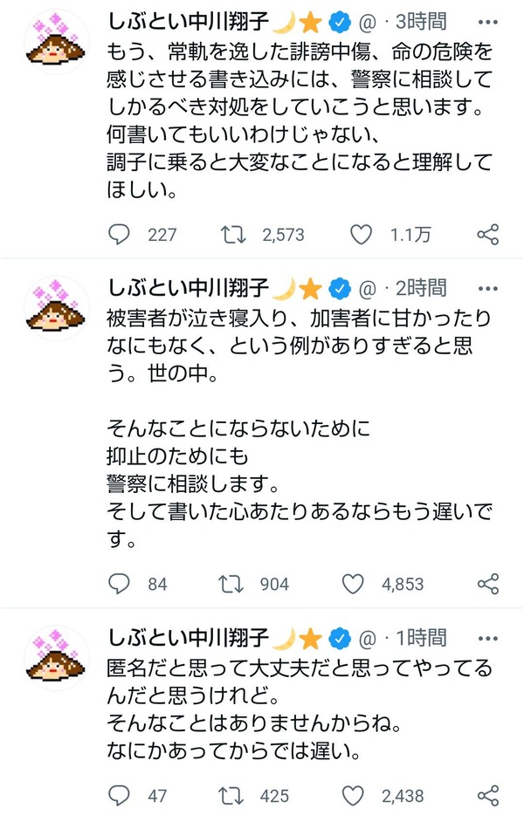
Task: Reply to the tweet with 84 replies
Action: [119, 584]
